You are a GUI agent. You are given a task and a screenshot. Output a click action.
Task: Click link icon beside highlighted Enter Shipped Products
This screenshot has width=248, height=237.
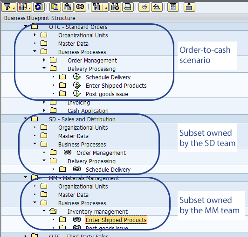77,219
